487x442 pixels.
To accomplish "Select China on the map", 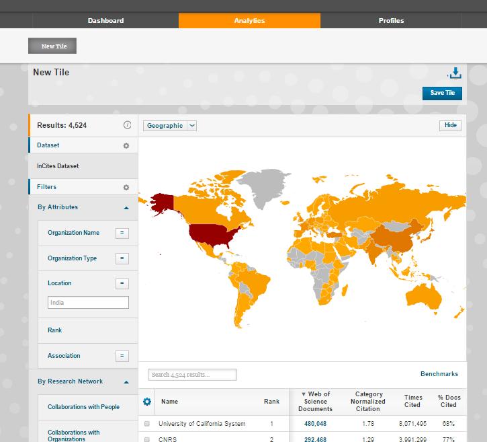I will (394, 237).
